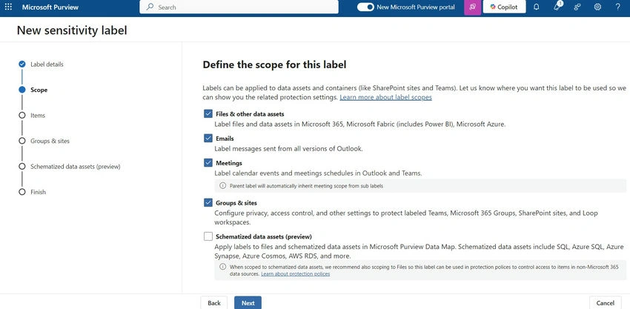This screenshot has width=630, height=309.
Task: Go to Label details step
Action: (47, 64)
